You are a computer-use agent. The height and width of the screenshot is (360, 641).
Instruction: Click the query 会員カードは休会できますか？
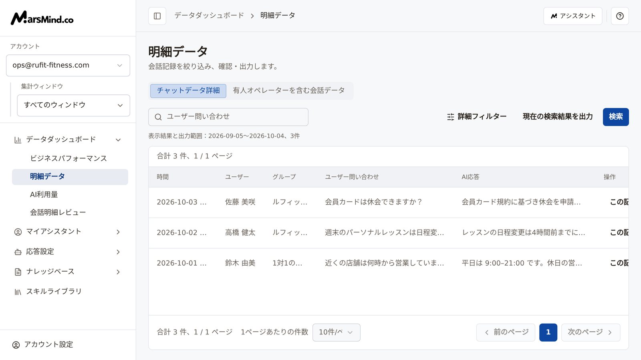pos(373,202)
